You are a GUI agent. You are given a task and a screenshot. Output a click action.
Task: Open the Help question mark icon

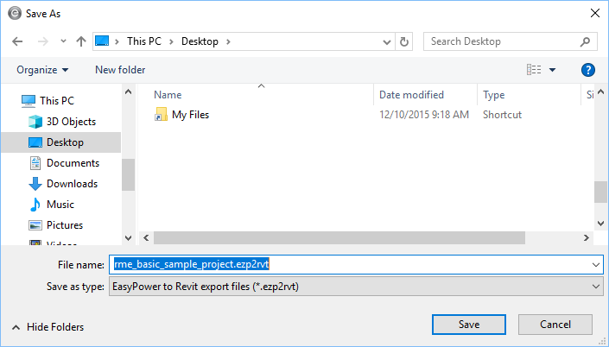click(x=588, y=70)
